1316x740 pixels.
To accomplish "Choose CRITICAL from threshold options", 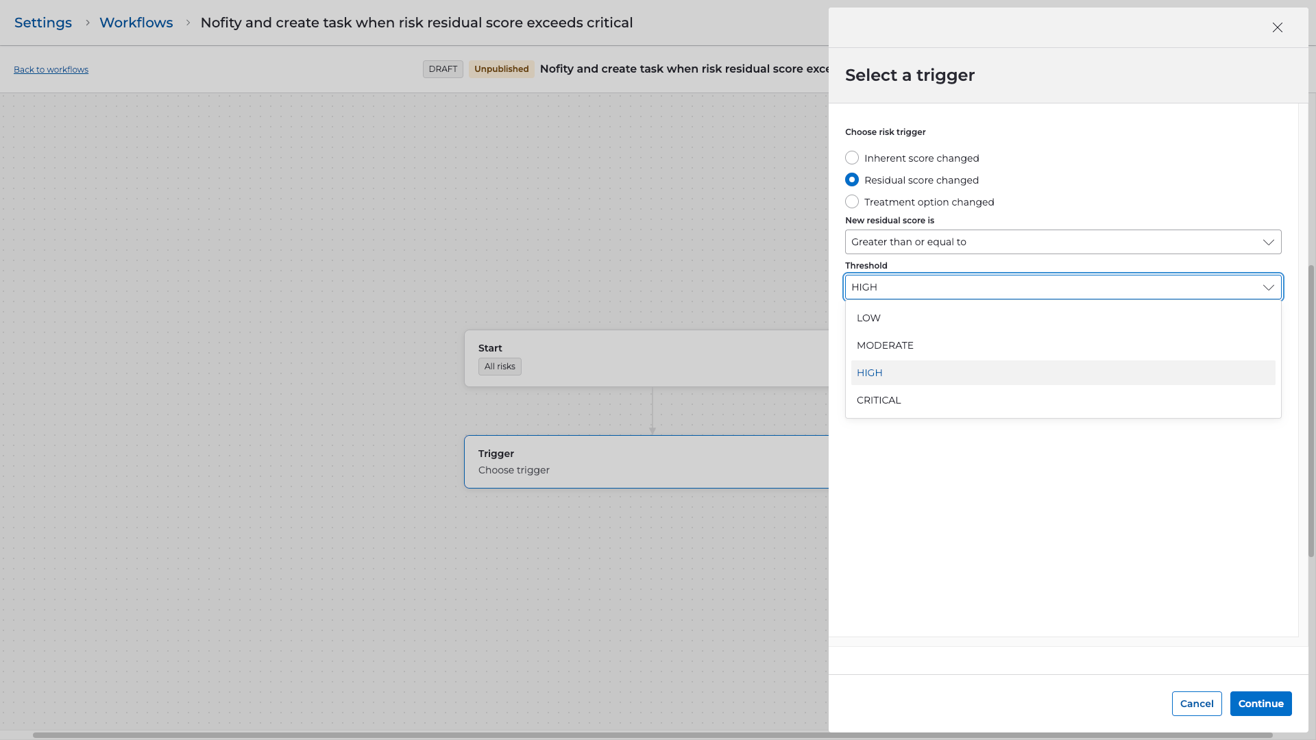I will (x=879, y=400).
